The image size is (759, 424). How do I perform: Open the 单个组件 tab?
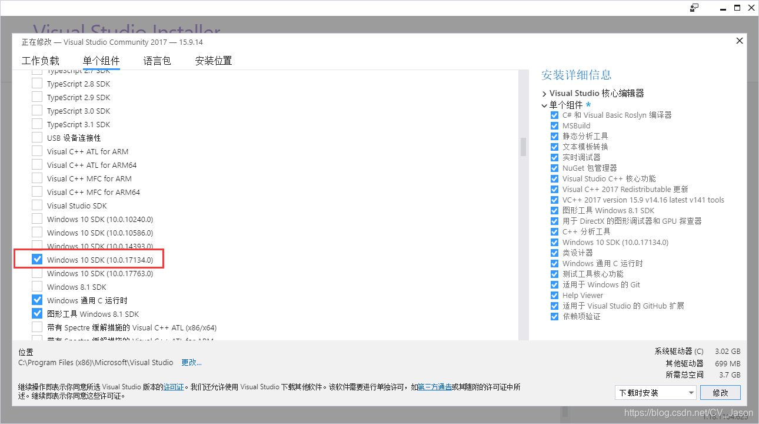coord(101,61)
